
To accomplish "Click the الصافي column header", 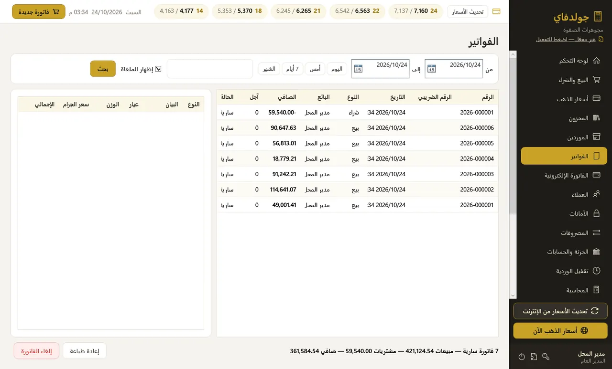I will tap(287, 97).
